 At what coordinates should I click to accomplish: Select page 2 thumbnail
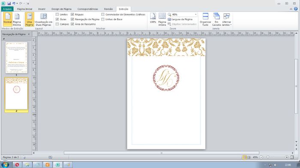(x=16, y=94)
